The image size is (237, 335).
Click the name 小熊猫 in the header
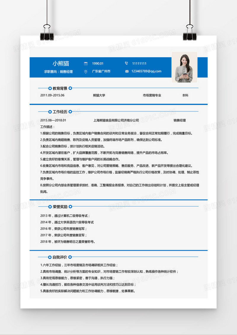click(x=61, y=63)
